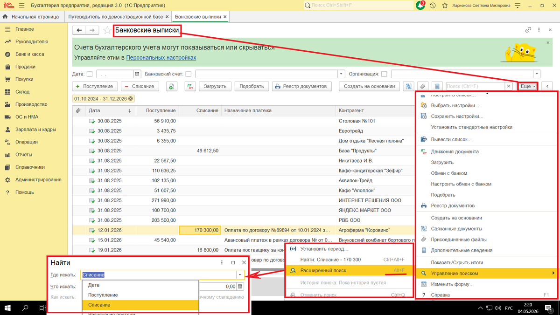This screenshot has height=315, width=560.
Task: Select Расширенный поиск menu item
Action: (349, 270)
